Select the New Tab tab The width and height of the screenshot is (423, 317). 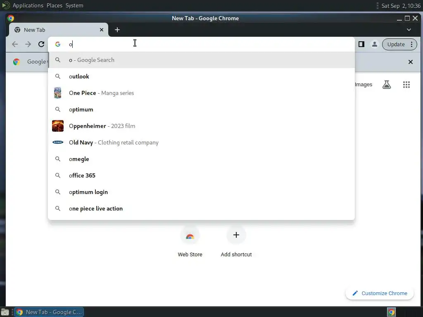pyautogui.click(x=59, y=30)
